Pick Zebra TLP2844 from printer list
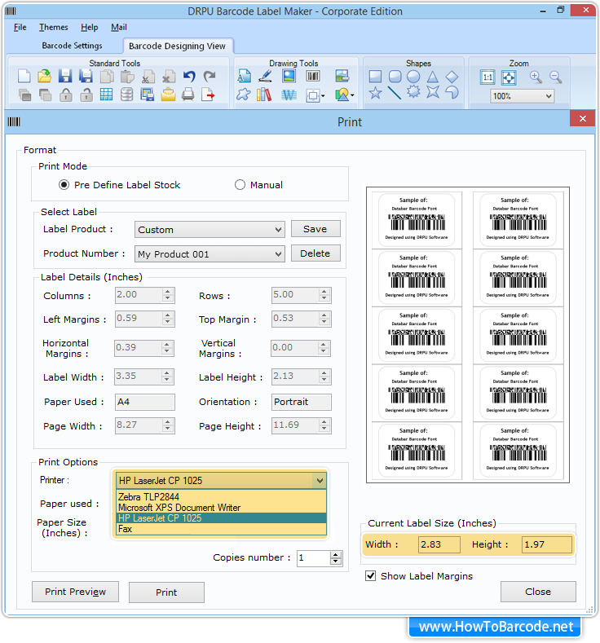This screenshot has height=643, width=600. 149,496
